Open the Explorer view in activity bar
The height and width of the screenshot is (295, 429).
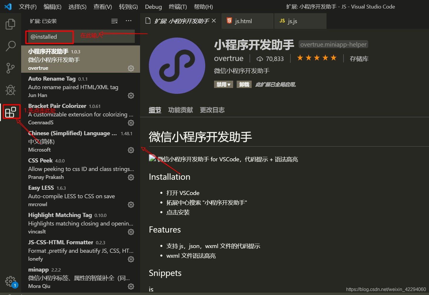click(x=11, y=24)
